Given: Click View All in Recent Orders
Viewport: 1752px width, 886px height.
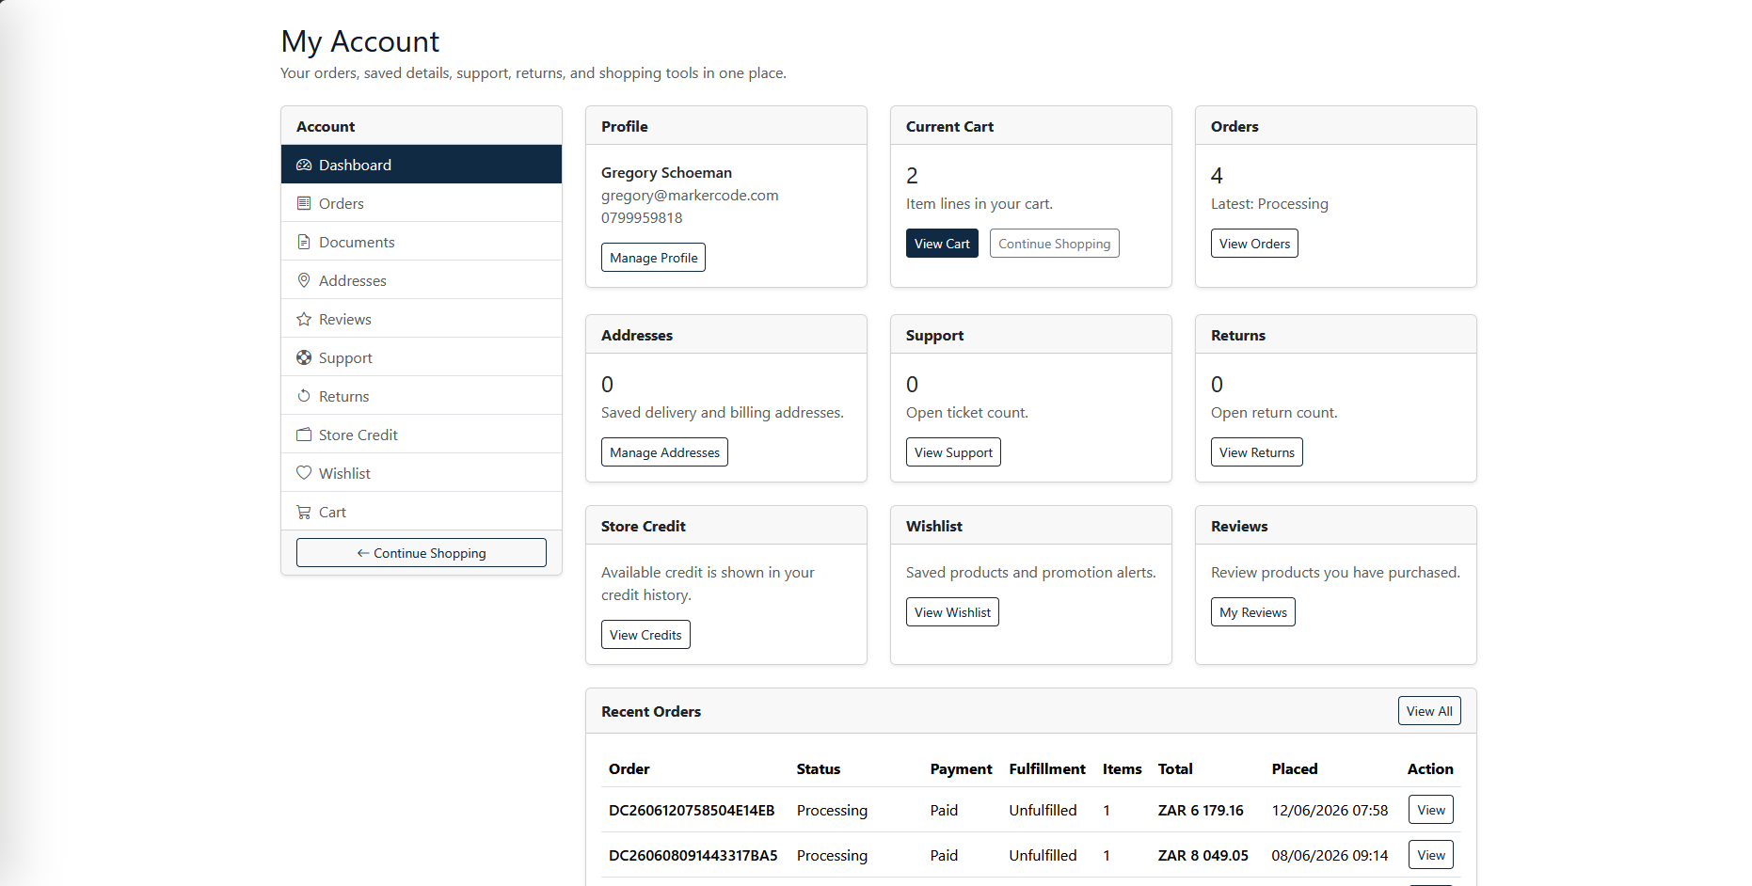Looking at the screenshot, I should click(1429, 711).
